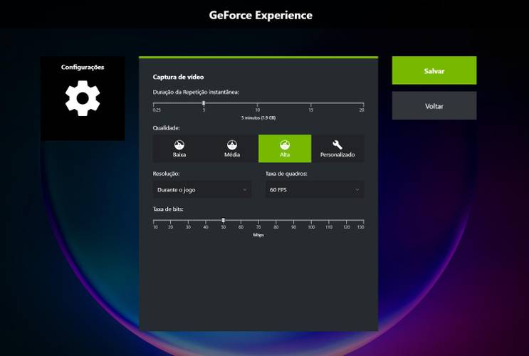
Task: Click the Captura de vídeo heading
Action: pyautogui.click(x=178, y=77)
